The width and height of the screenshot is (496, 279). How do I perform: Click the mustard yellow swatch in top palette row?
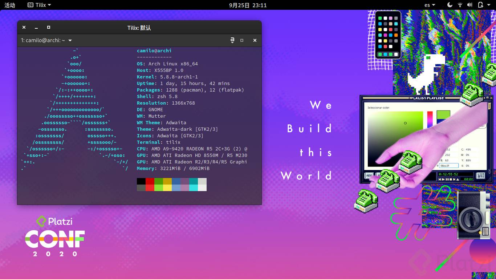pos(167,181)
